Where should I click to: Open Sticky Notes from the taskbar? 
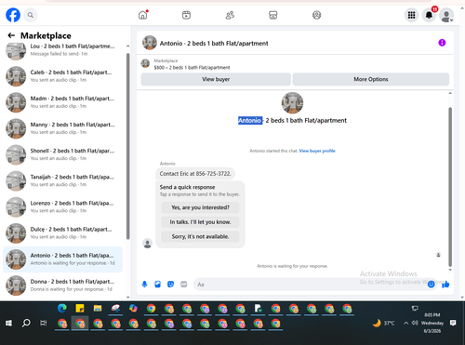click(x=80, y=309)
